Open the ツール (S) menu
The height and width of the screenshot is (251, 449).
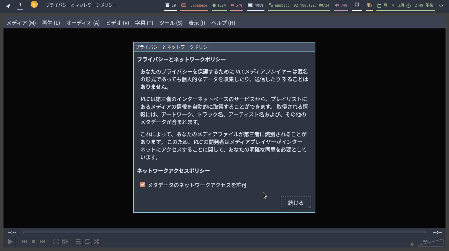171,23
